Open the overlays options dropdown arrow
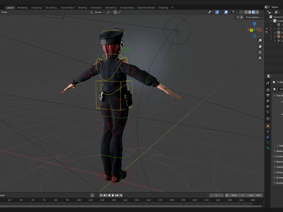This screenshot has width=283, height=212. (229, 12)
